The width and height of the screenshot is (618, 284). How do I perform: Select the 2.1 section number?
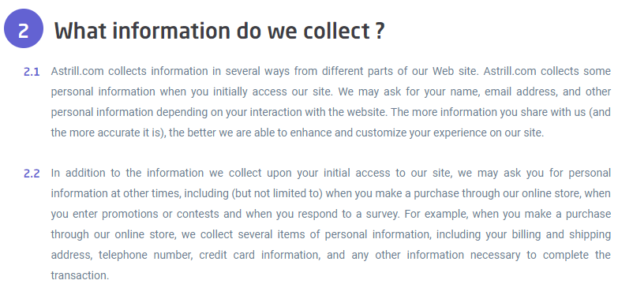point(32,72)
